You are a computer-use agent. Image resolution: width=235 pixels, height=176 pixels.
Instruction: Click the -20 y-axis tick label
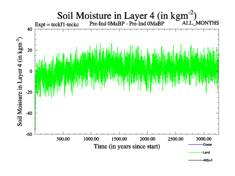click(29, 92)
